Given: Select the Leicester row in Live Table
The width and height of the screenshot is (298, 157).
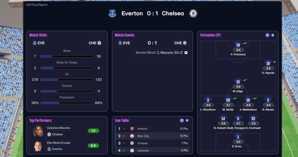Looking at the screenshot, I should [x=152, y=150].
